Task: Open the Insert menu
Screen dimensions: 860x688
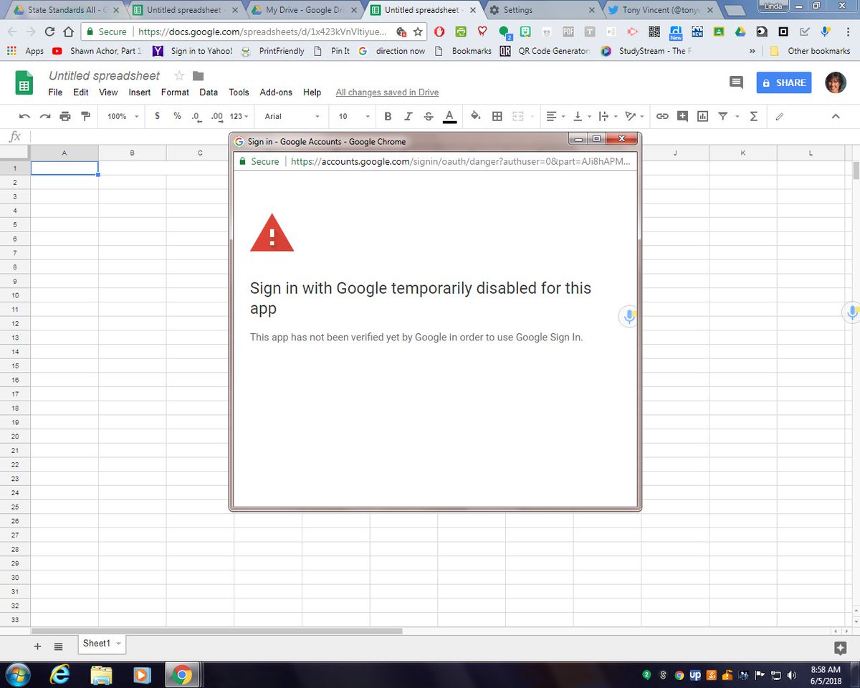Action: tap(140, 92)
